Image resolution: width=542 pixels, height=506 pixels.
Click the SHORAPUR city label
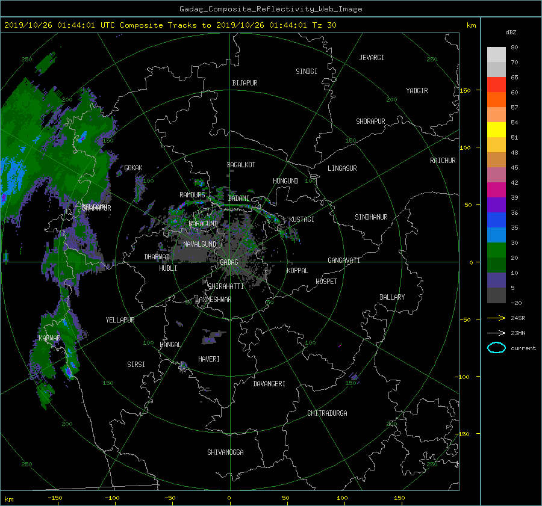click(370, 122)
